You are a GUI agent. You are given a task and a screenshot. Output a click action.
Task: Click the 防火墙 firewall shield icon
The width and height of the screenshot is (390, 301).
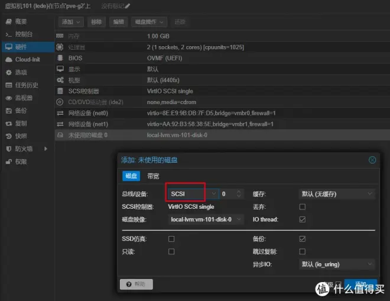[x=9, y=149]
